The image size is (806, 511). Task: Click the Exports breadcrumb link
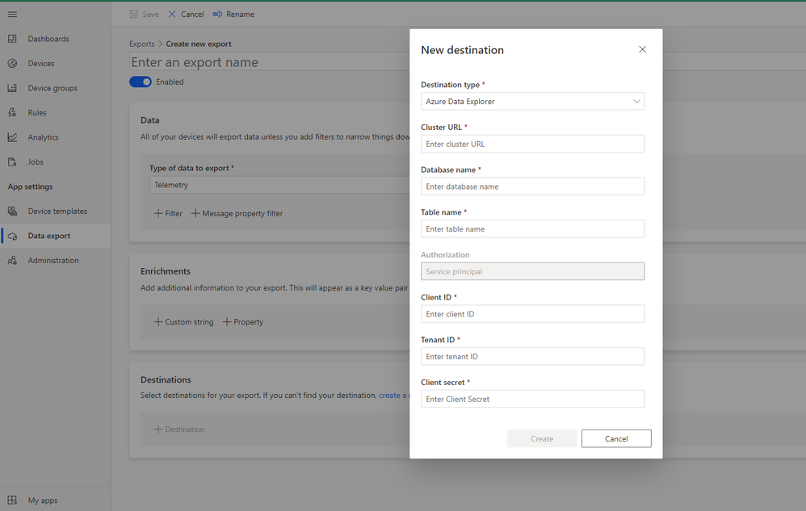coord(142,44)
